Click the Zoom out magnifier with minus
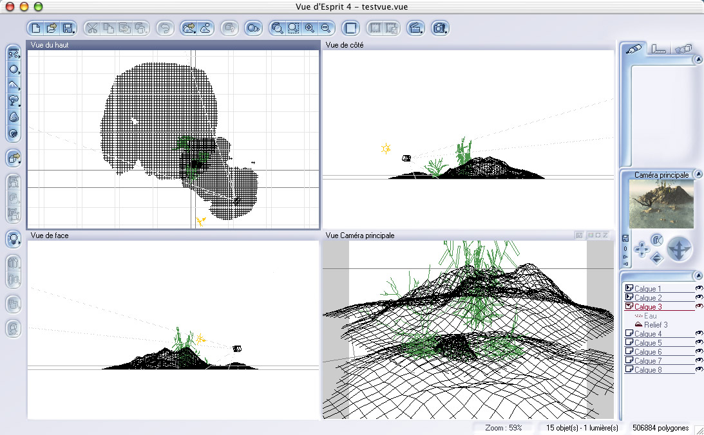Viewport: 704px width, 435px height. pos(326,28)
